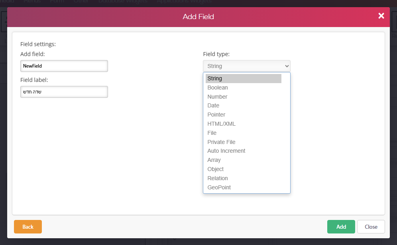Choose Object field type
Screen dimensions: 397x245
point(243,169)
